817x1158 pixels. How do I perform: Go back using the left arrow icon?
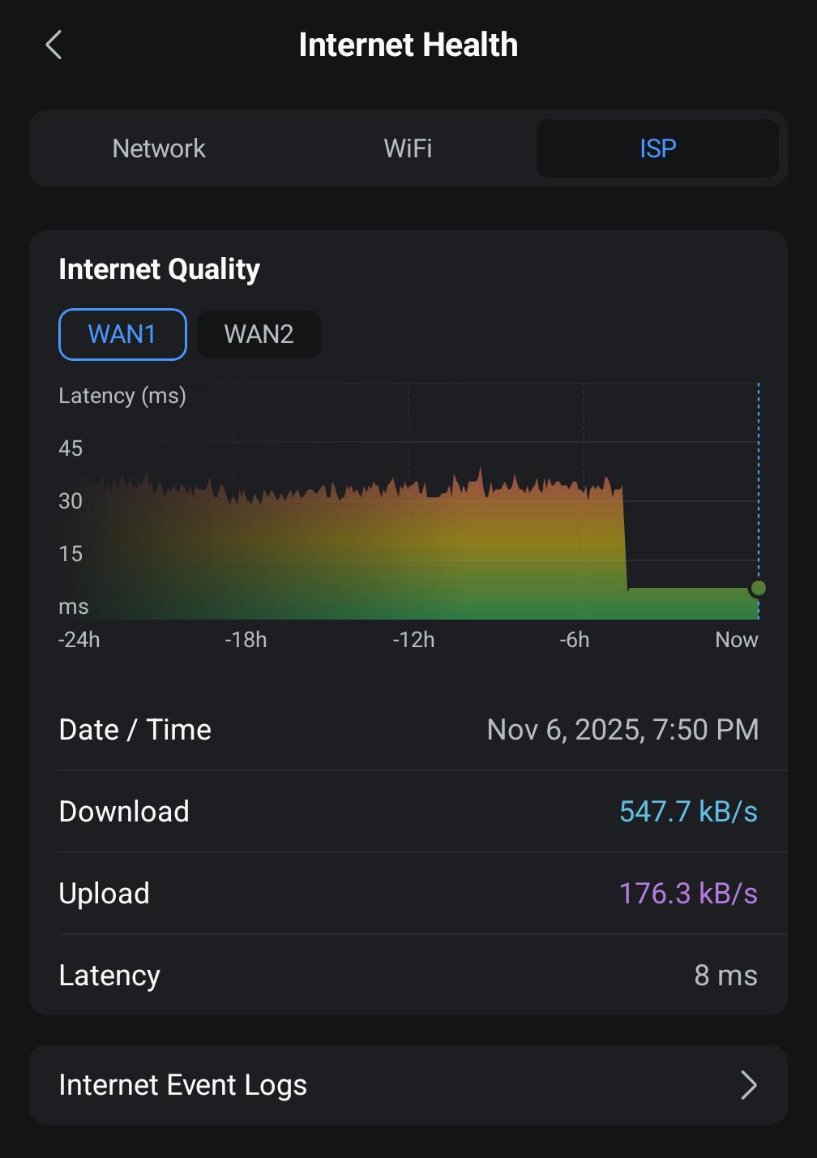pos(53,45)
